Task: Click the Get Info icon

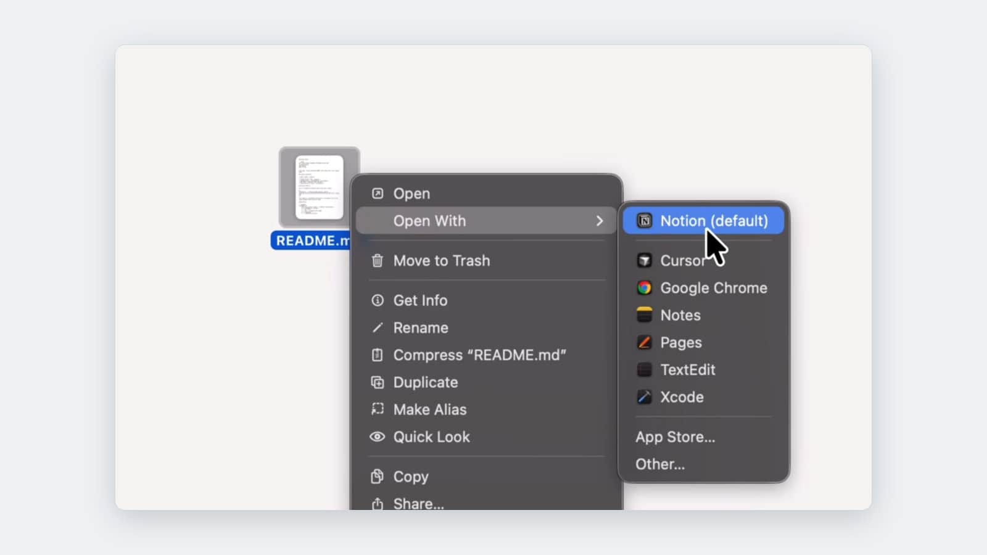Action: pyautogui.click(x=378, y=300)
